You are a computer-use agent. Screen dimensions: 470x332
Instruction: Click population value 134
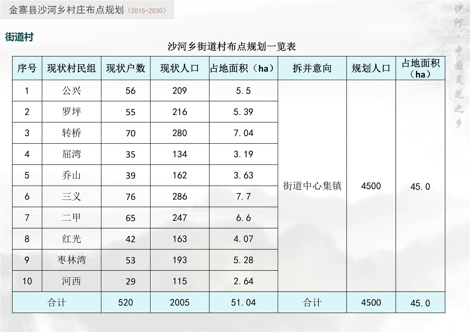click(x=180, y=154)
